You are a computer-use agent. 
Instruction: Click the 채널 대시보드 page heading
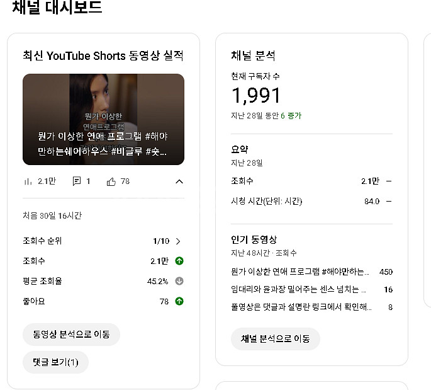pos(57,8)
